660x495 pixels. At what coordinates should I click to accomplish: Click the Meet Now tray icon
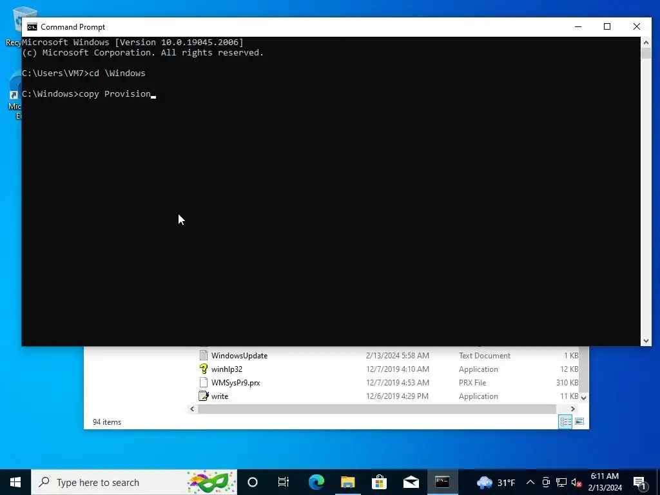pyautogui.click(x=546, y=482)
